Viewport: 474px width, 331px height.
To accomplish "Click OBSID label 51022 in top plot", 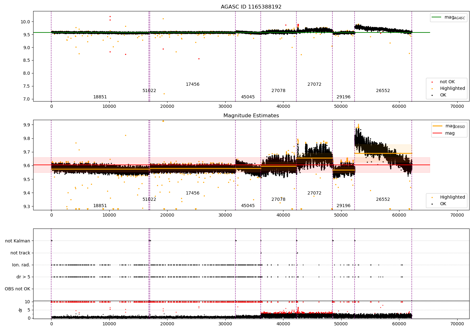I will [149, 91].
